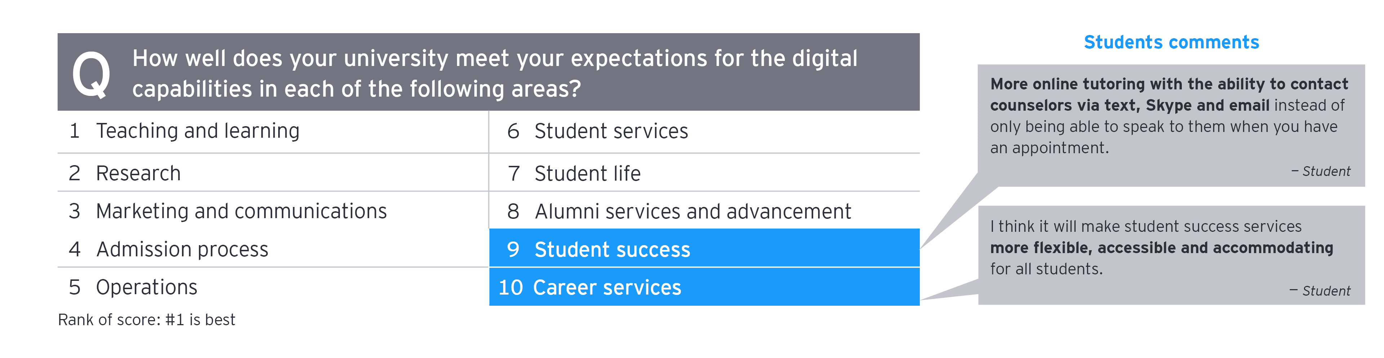The width and height of the screenshot is (1384, 358).
Task: Click the 'I think it will make' comment line
Action: 1145,227
